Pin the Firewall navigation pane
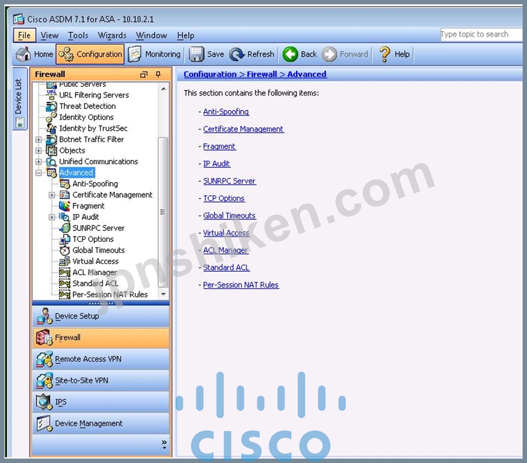The width and height of the screenshot is (527, 463). 158,74
